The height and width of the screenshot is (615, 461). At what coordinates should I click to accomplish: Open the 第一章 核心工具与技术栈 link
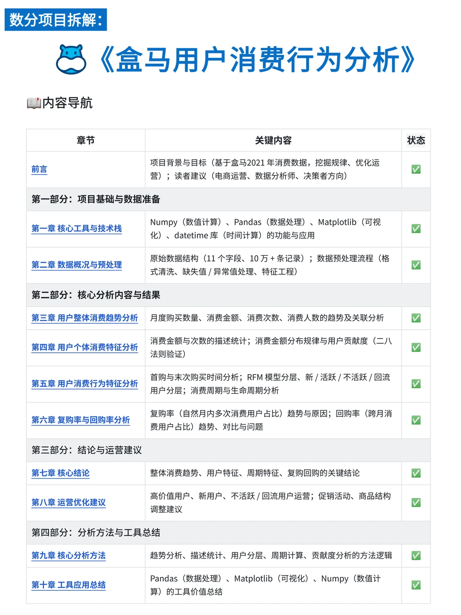(77, 229)
